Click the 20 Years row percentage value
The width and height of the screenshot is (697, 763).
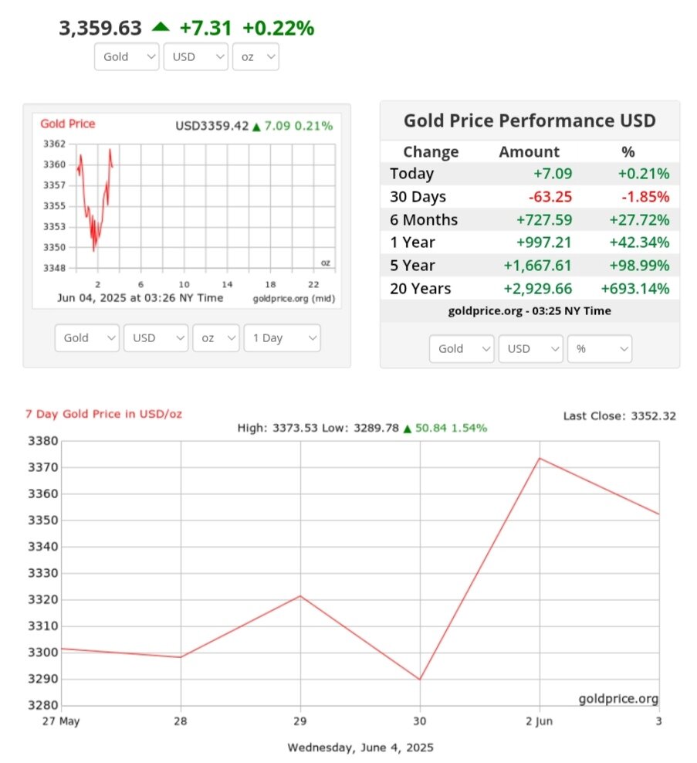[634, 289]
